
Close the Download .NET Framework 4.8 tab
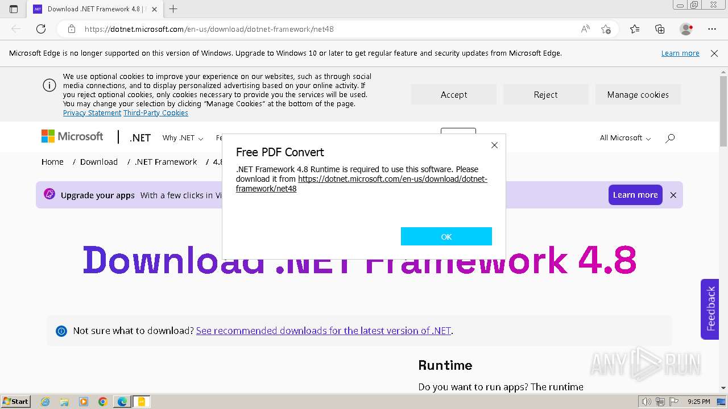click(x=154, y=9)
